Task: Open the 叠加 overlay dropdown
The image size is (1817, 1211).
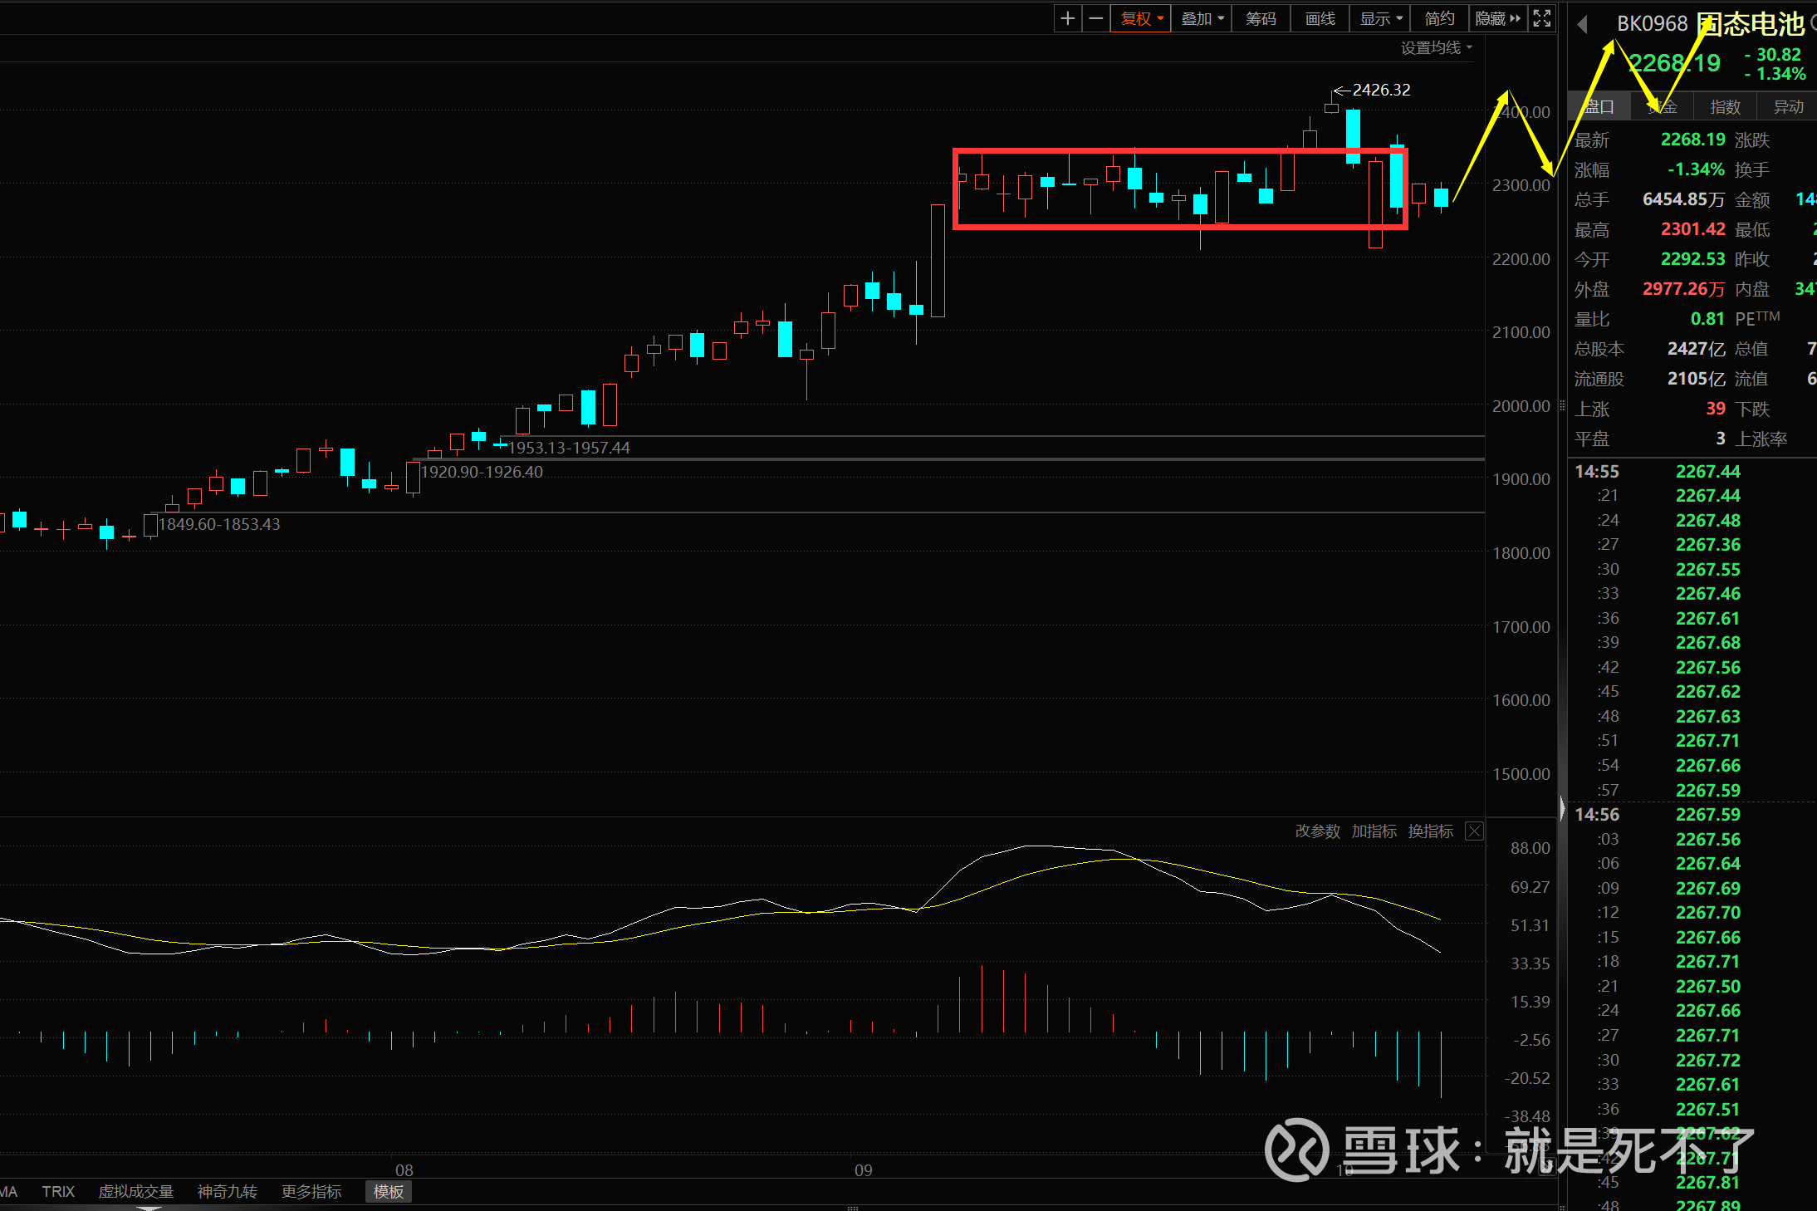Action: [x=1202, y=18]
